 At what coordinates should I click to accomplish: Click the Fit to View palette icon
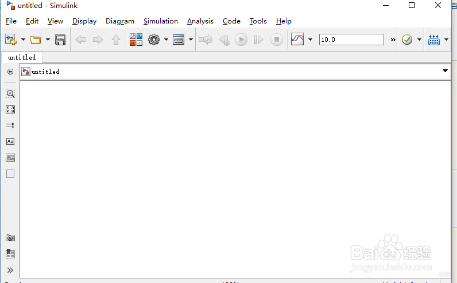click(x=10, y=109)
